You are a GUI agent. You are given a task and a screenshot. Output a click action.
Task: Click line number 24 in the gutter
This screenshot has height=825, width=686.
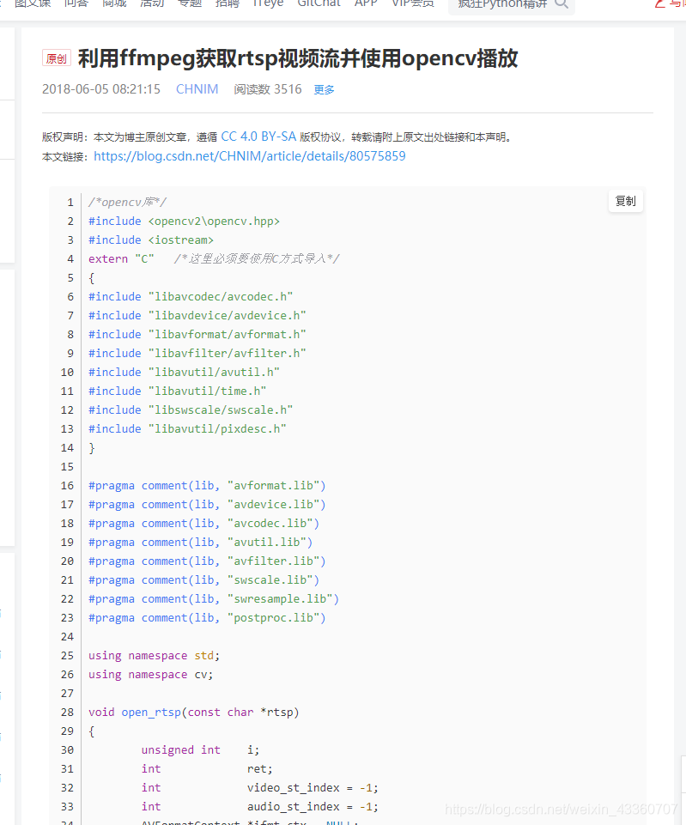click(x=67, y=637)
